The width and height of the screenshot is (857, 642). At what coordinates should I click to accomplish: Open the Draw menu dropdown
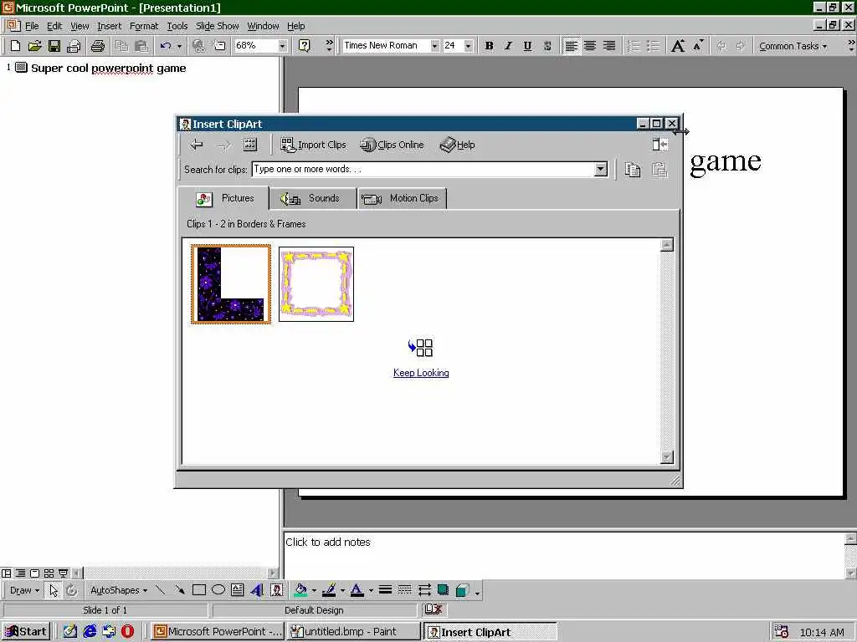(24, 590)
